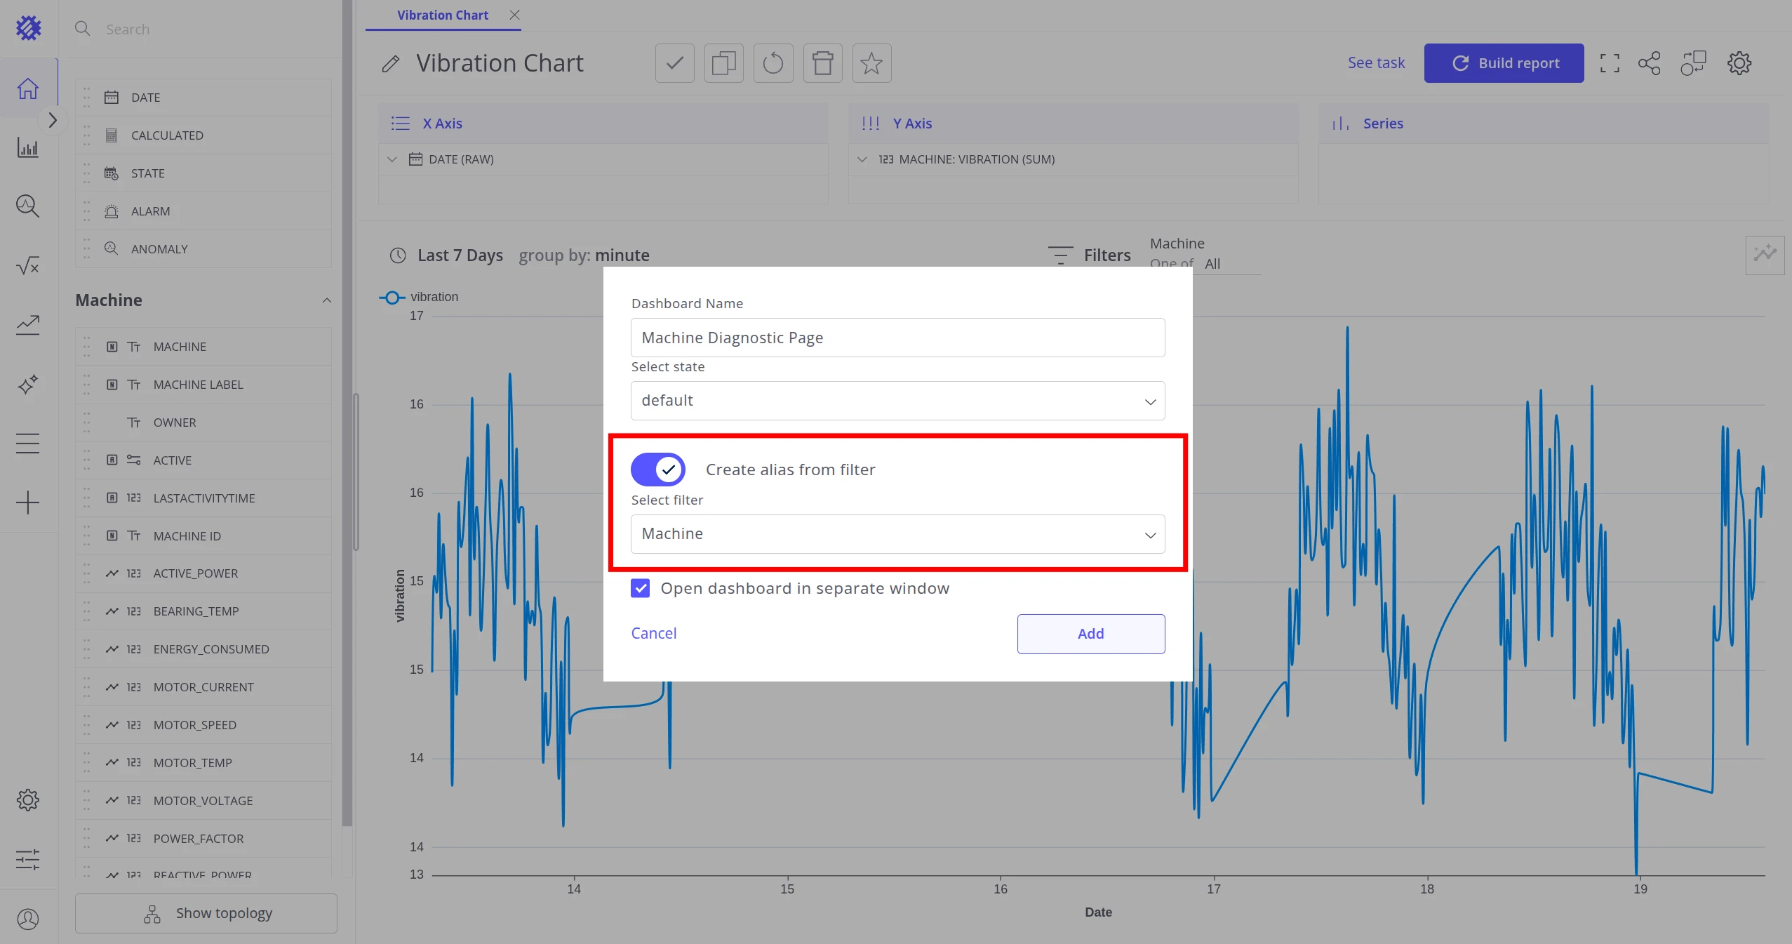Expand the sidebar with the arrow button
Screen dimensions: 1792x944
[x=53, y=120]
